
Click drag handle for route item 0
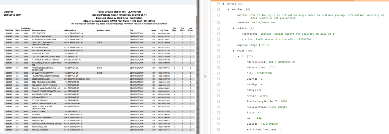tap(213, 56)
